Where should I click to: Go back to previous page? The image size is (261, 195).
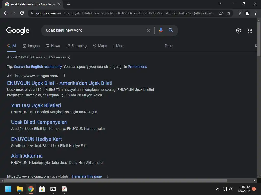point(6,13)
